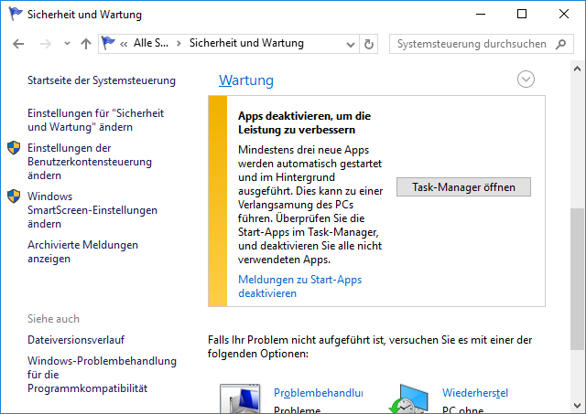Open Windows SmartScreen-Einstellungen ändern

[92, 209]
